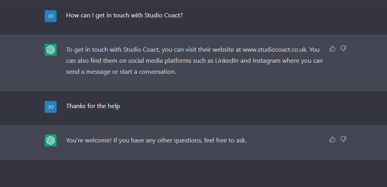Select the "How can I get in touch" message
This screenshot has width=387, height=187.
pyautogui.click(x=124, y=15)
